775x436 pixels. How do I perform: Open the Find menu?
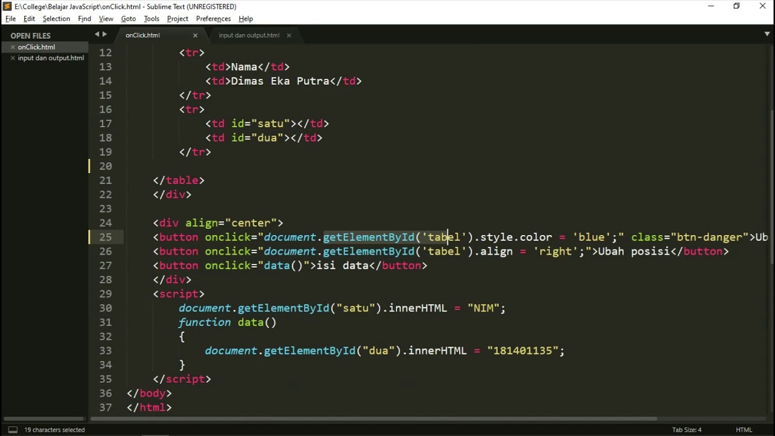(x=85, y=19)
